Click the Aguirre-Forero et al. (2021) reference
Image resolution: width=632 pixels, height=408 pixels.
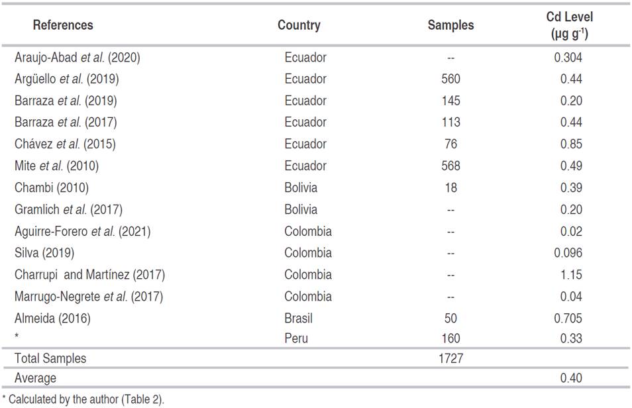point(82,231)
